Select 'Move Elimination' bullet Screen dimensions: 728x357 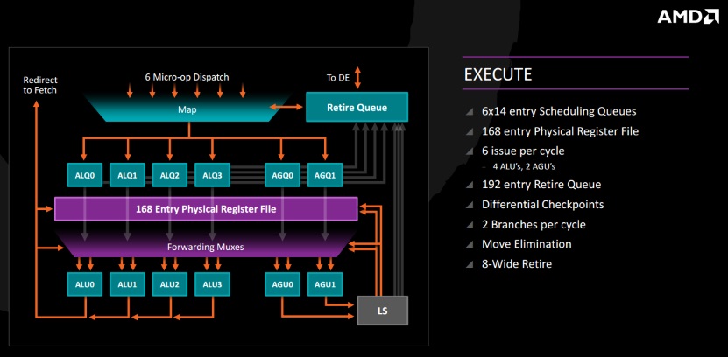pos(527,244)
